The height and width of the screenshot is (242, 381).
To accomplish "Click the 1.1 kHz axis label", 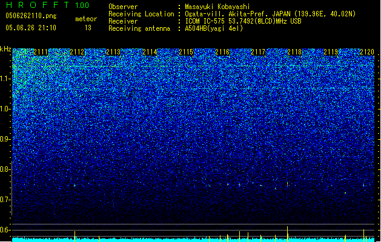I will click(x=5, y=79).
